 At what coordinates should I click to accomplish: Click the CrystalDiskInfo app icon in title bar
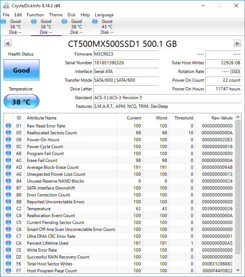pos(6,5)
